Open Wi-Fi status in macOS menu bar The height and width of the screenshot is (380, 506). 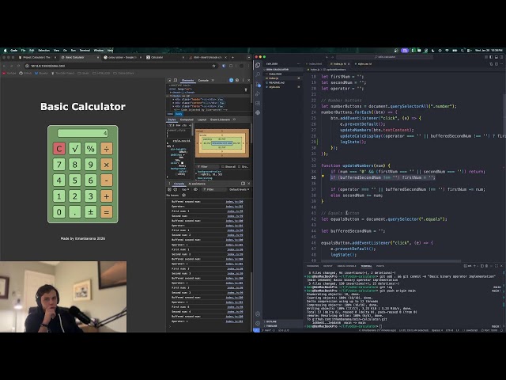pos(447,51)
